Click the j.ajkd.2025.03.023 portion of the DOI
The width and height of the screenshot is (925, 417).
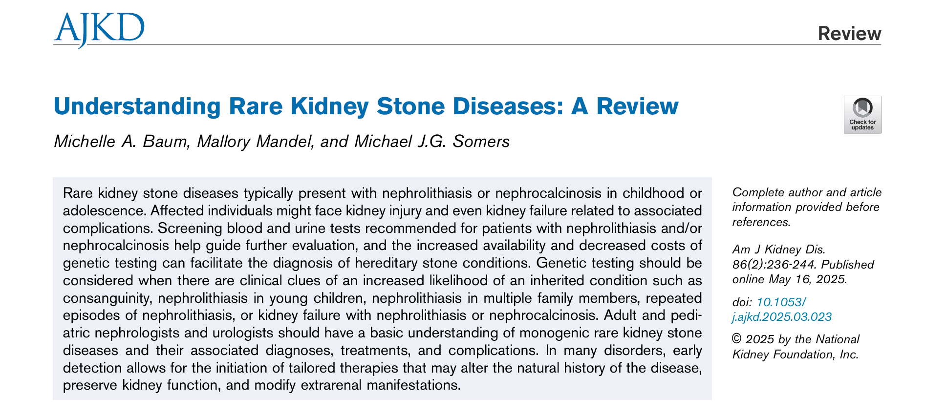782,317
